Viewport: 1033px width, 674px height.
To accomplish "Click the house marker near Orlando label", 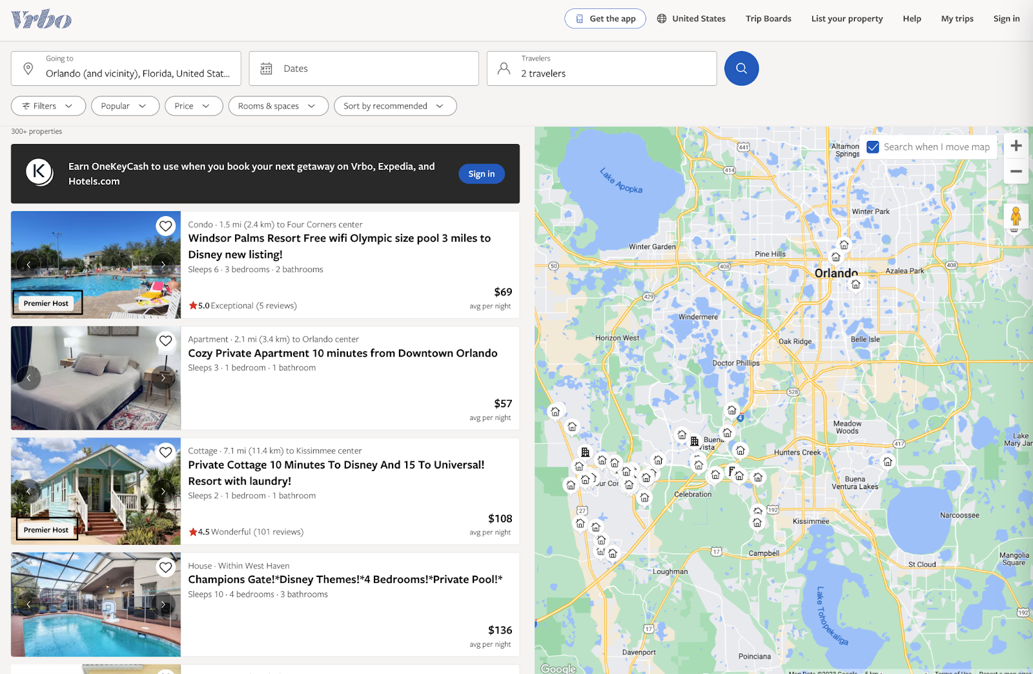I will click(x=855, y=284).
